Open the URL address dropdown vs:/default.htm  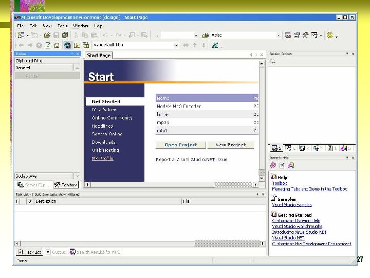point(176,45)
